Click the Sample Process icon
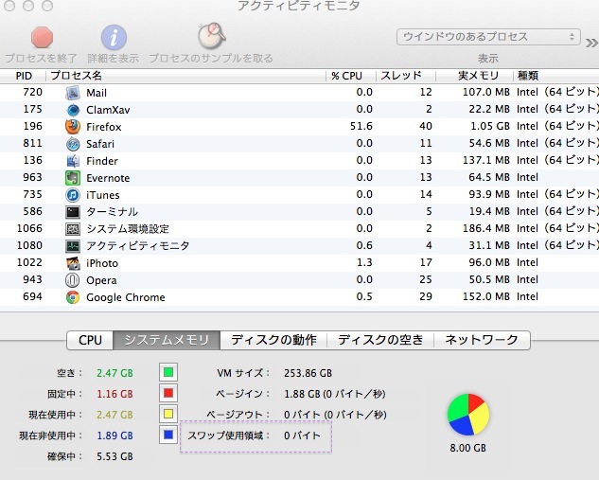This screenshot has width=599, height=480. point(210,37)
